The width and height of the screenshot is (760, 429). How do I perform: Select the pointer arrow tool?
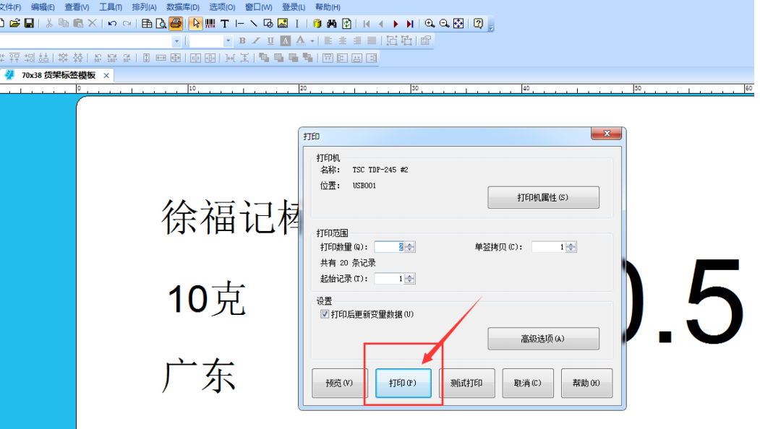(196, 23)
